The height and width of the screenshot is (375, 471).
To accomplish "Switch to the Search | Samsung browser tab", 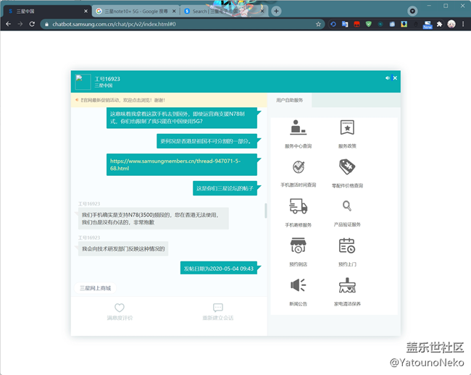I will (223, 11).
